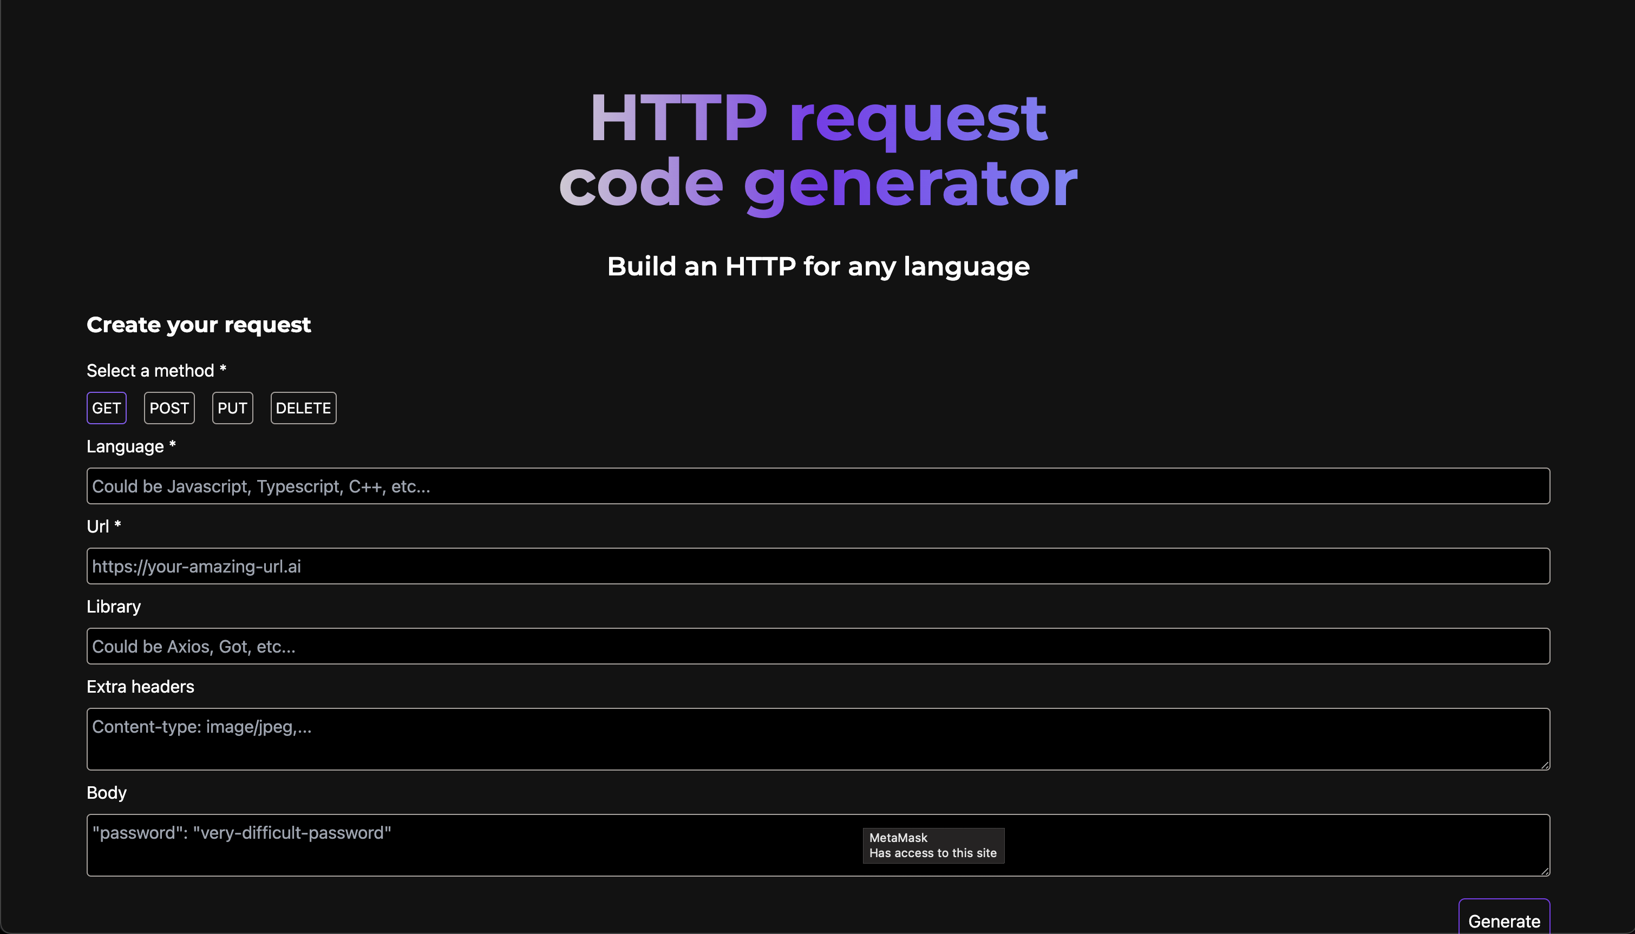This screenshot has width=1635, height=934.
Task: Click inside the Extra headers textarea
Action: pos(818,739)
